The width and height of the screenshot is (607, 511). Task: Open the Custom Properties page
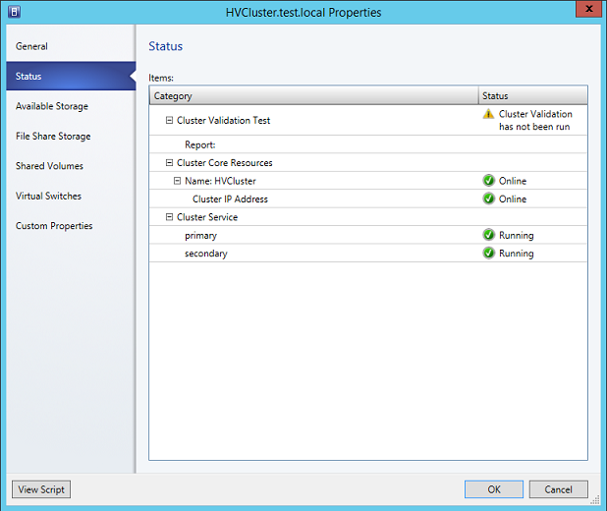pos(54,226)
